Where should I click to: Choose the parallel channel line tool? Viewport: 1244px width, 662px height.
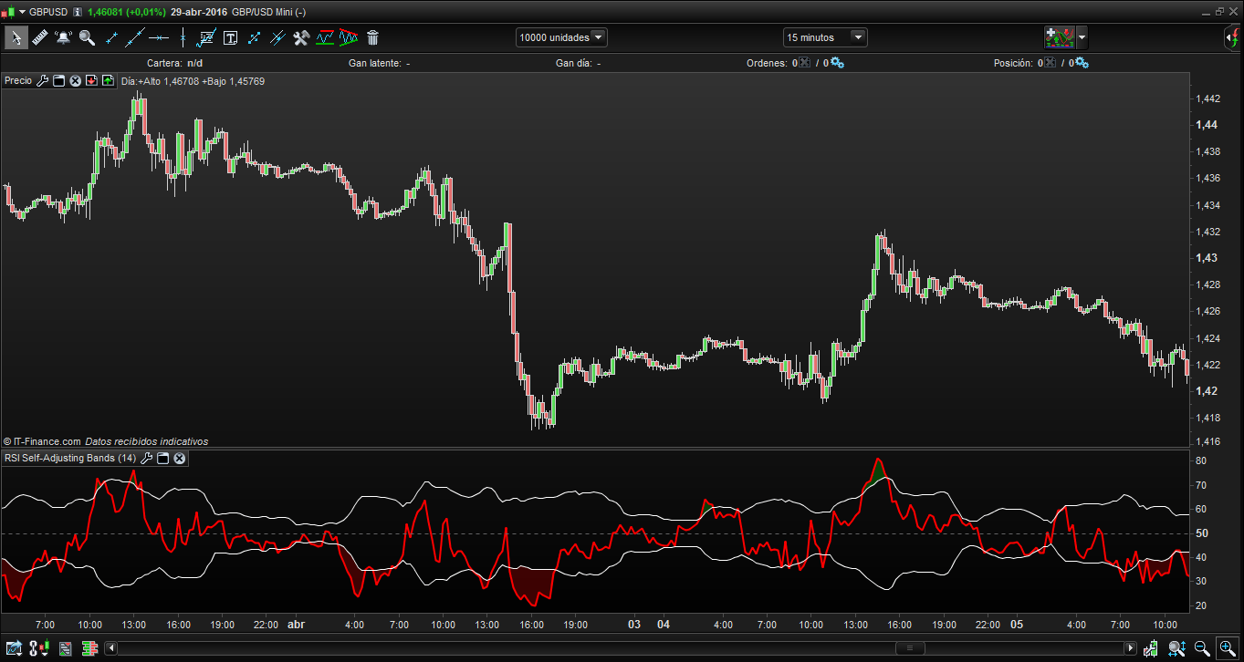point(277,37)
